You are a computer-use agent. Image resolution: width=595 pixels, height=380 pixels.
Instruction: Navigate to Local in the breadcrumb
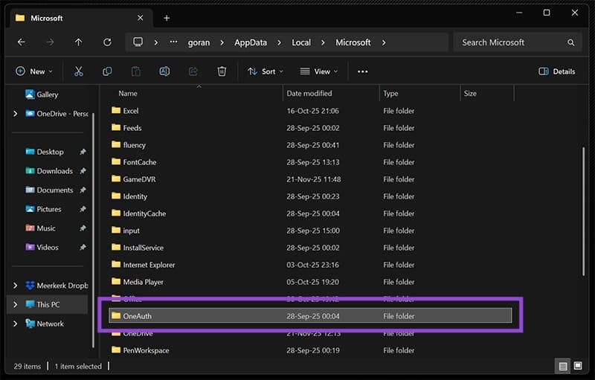(x=301, y=42)
